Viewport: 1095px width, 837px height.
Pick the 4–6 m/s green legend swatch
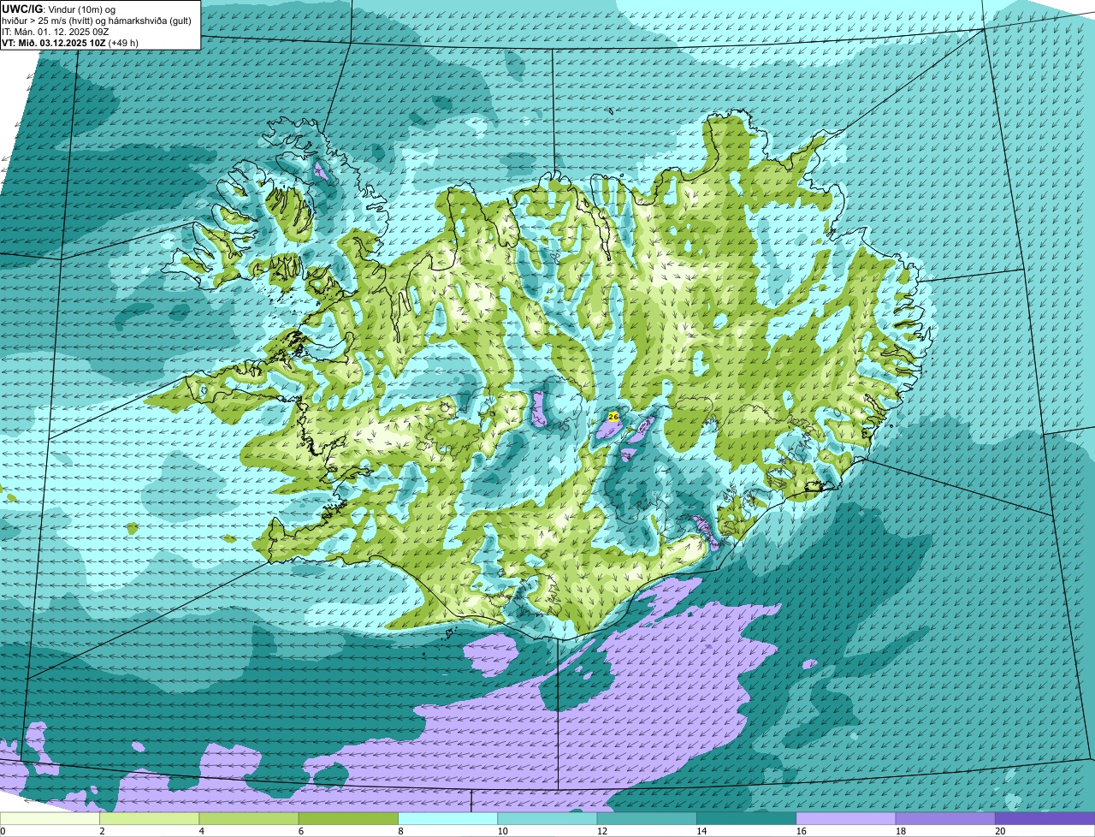coord(250,818)
